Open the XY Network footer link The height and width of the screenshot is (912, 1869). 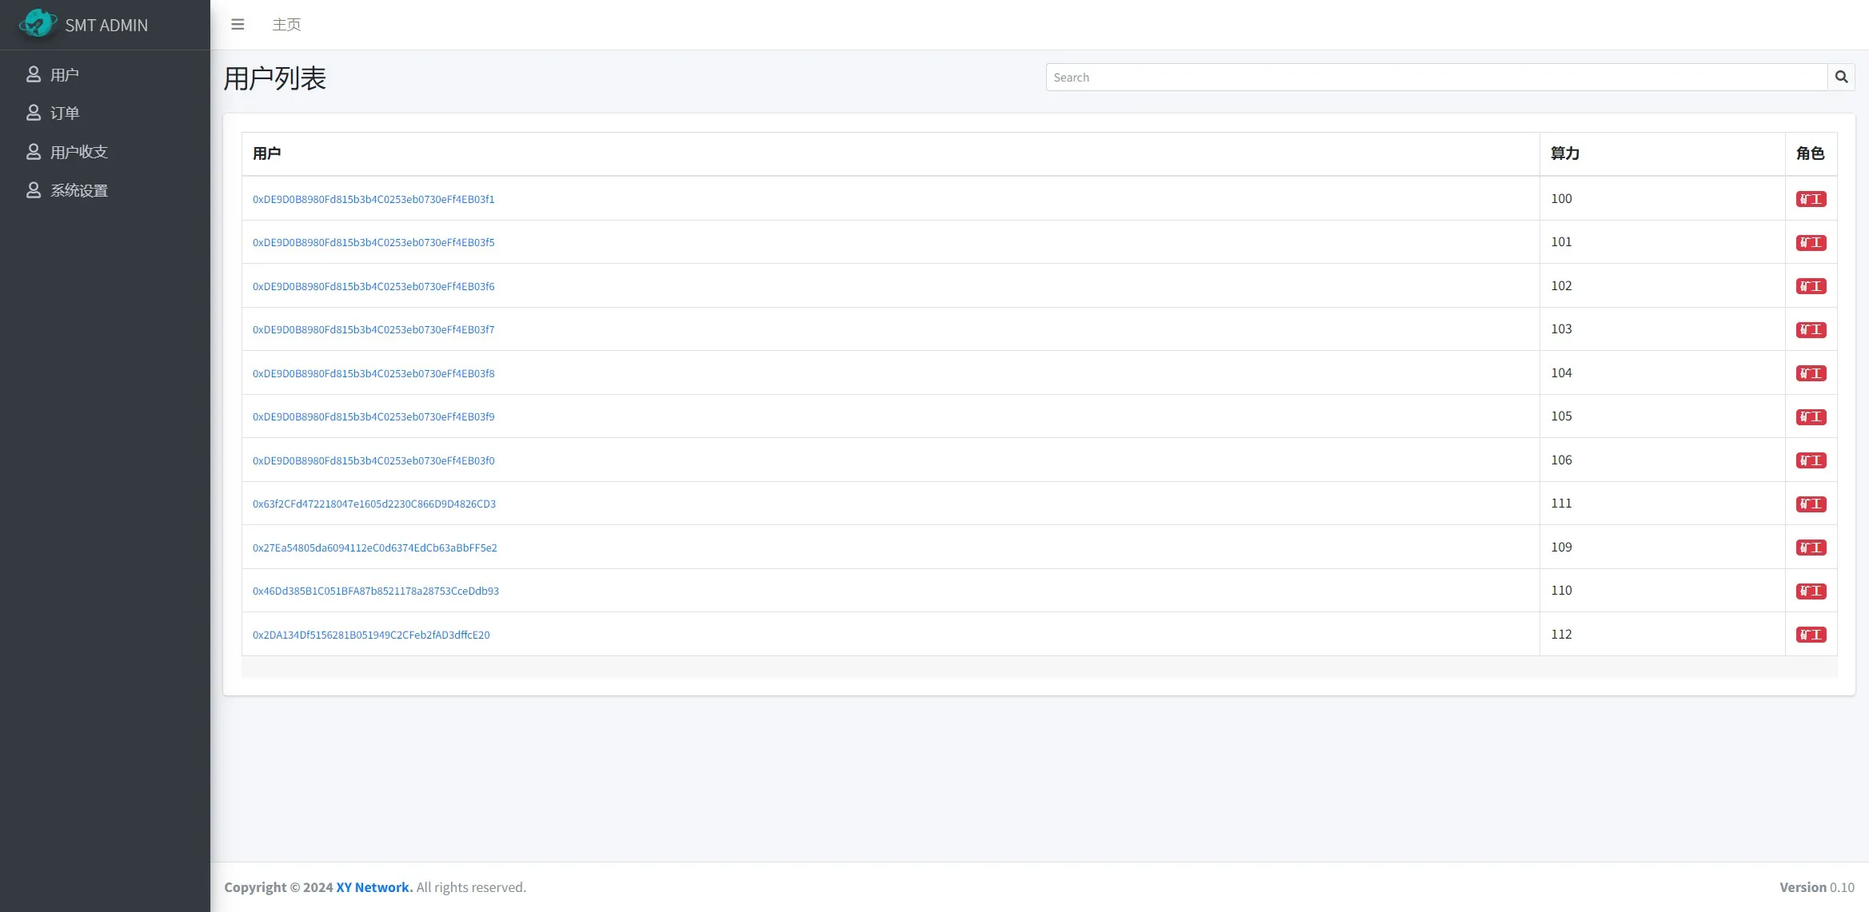tap(373, 887)
